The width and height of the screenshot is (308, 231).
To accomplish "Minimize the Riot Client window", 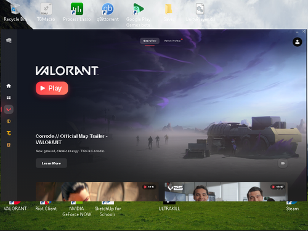I will (297, 32).
